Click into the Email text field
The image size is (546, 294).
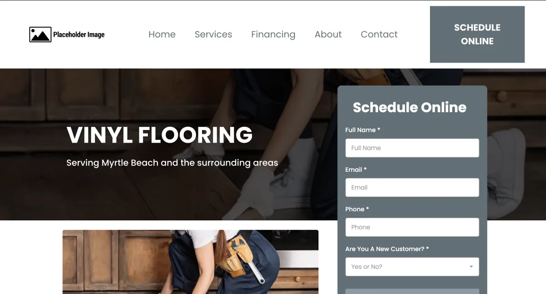coord(412,187)
